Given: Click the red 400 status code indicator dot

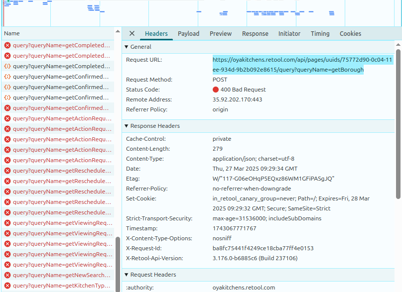Looking at the screenshot, I should pyautogui.click(x=216, y=90).
